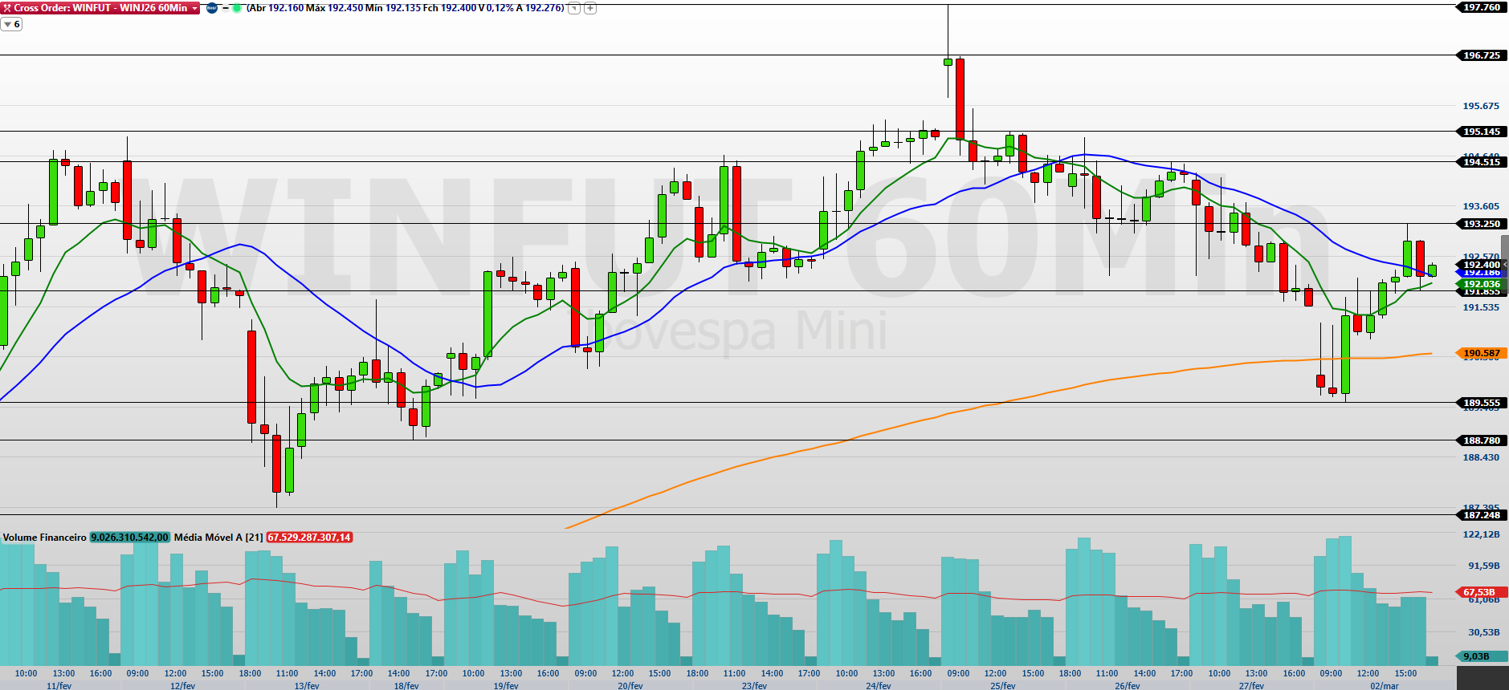This screenshot has height=690, width=1509.
Task: Click the 189.555 support line price label
Action: tap(1481, 403)
